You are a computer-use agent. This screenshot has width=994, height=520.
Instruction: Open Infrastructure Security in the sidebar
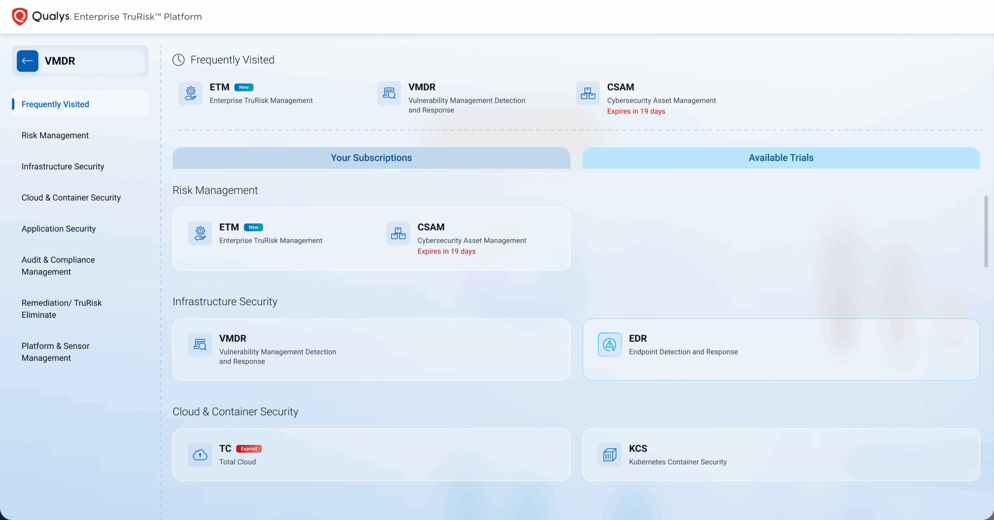(x=63, y=166)
